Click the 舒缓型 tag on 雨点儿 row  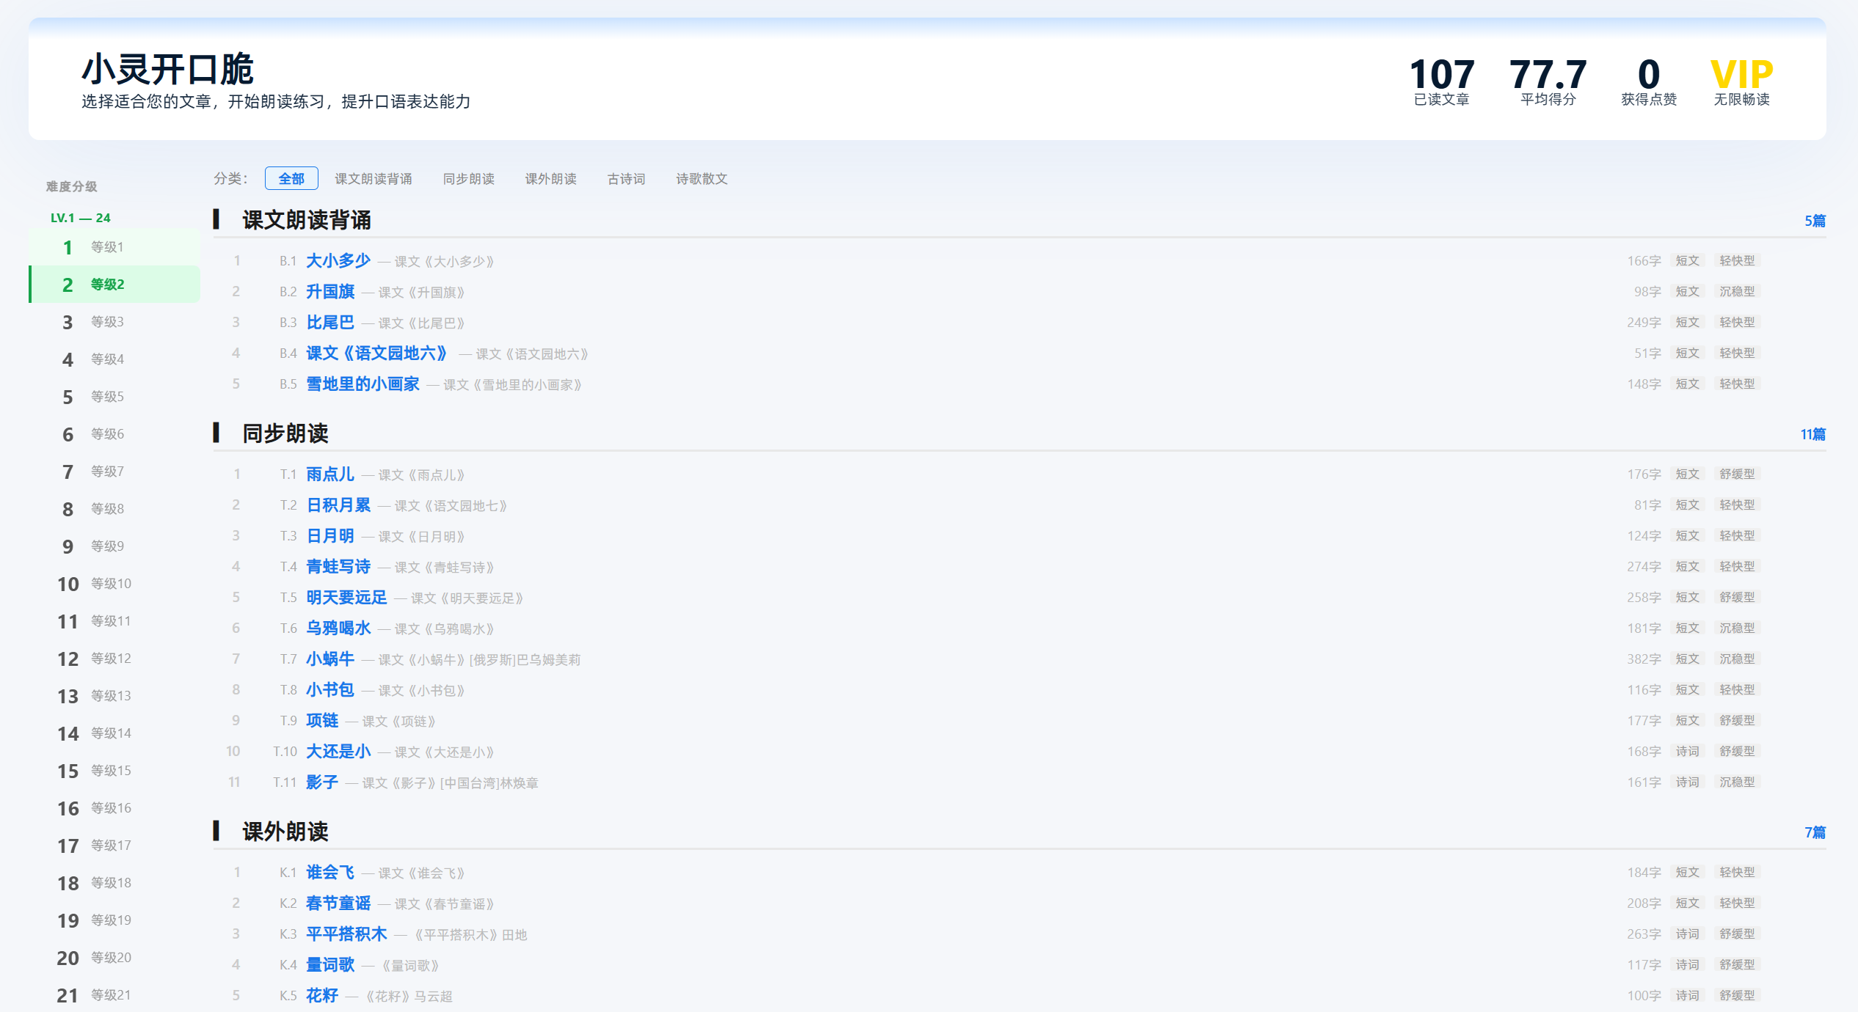point(1737,474)
